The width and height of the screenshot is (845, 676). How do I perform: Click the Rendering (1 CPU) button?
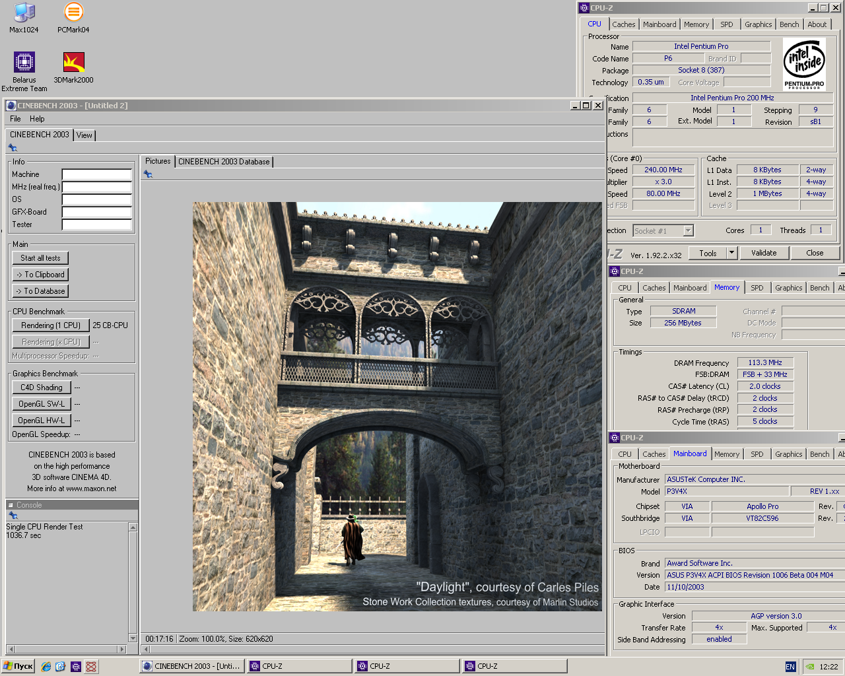(51, 325)
